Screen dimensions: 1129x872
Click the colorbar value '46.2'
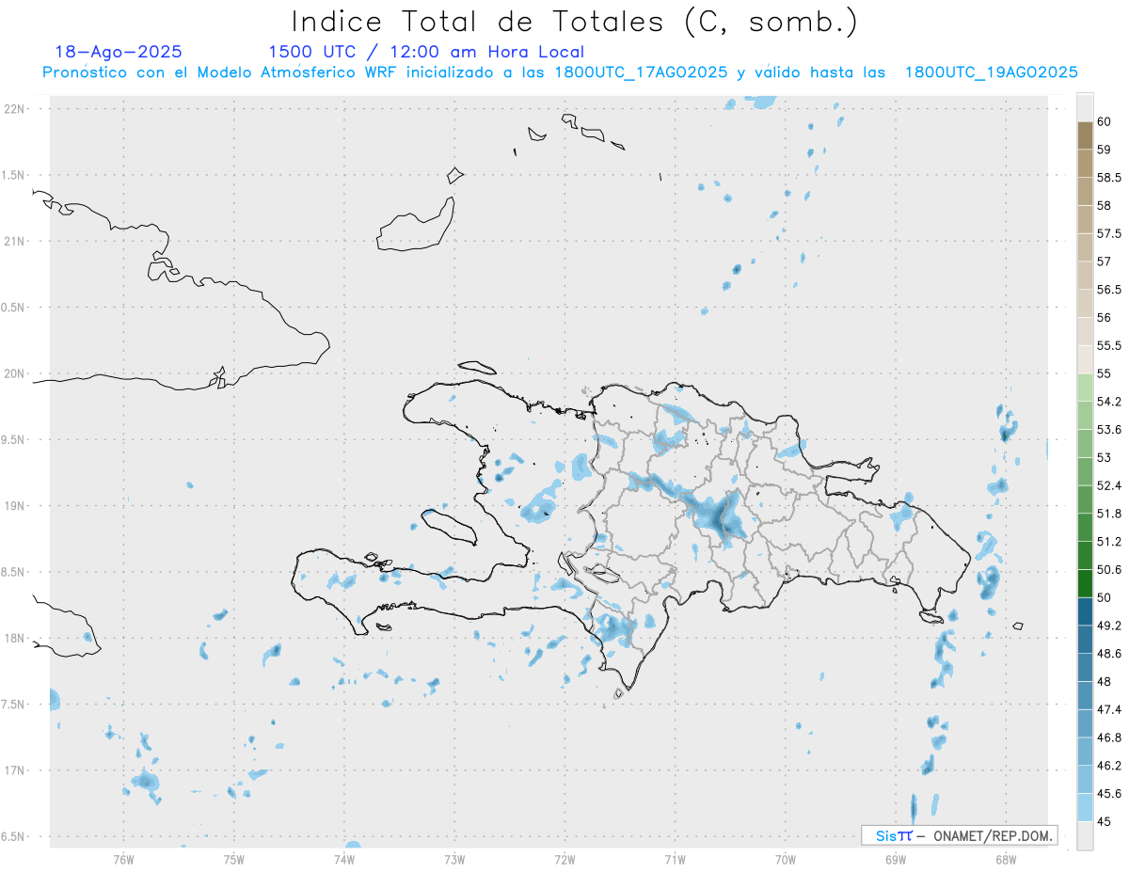1109,765
